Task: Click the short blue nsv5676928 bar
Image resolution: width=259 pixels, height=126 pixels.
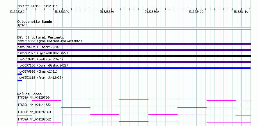Action: click(x=20, y=74)
